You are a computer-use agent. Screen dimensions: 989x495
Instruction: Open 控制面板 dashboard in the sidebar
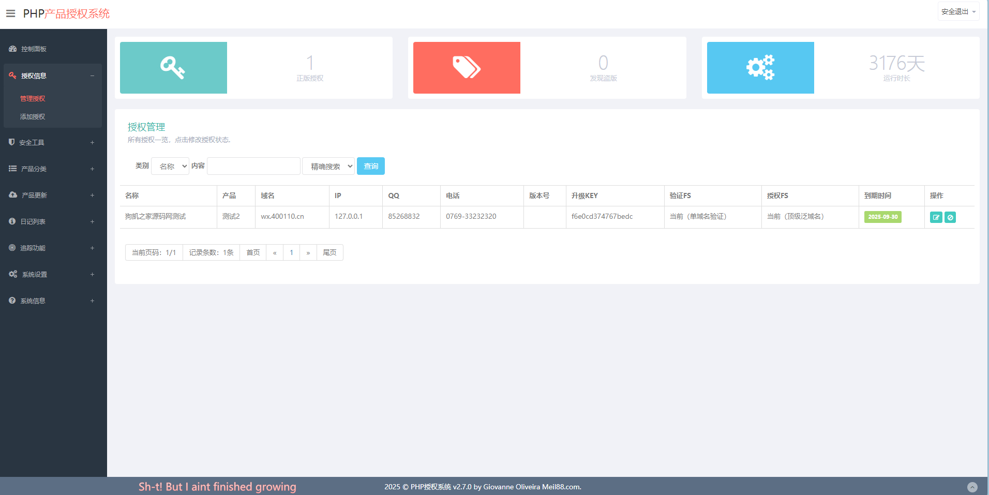coord(34,49)
